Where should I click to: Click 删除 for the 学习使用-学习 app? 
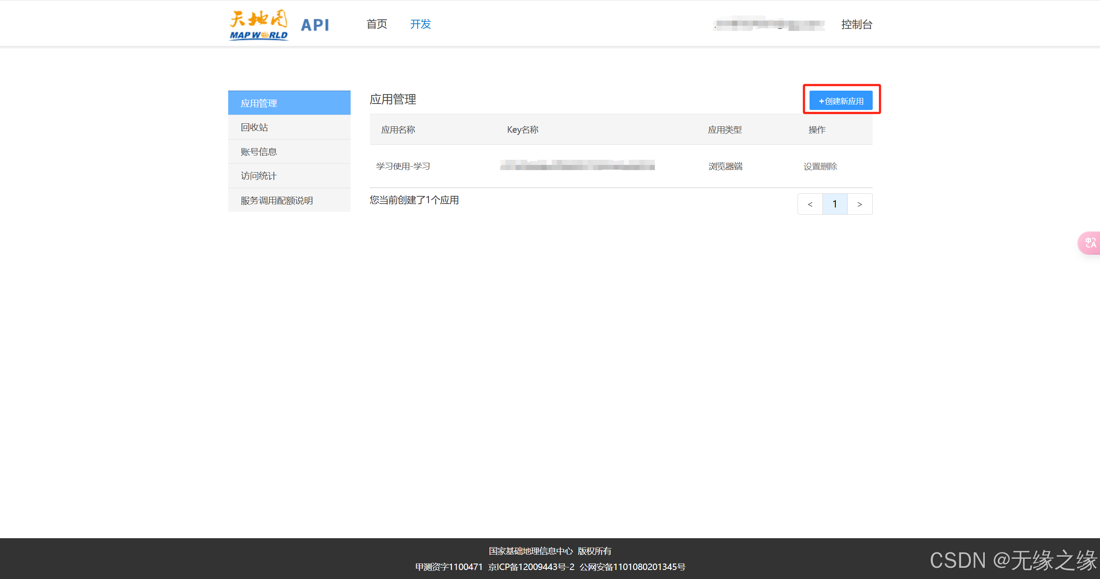[829, 166]
